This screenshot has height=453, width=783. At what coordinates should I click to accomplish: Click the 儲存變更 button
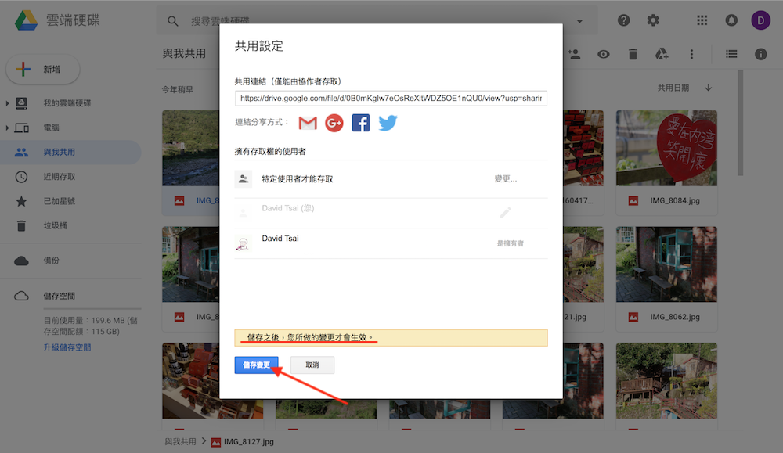pyautogui.click(x=256, y=365)
